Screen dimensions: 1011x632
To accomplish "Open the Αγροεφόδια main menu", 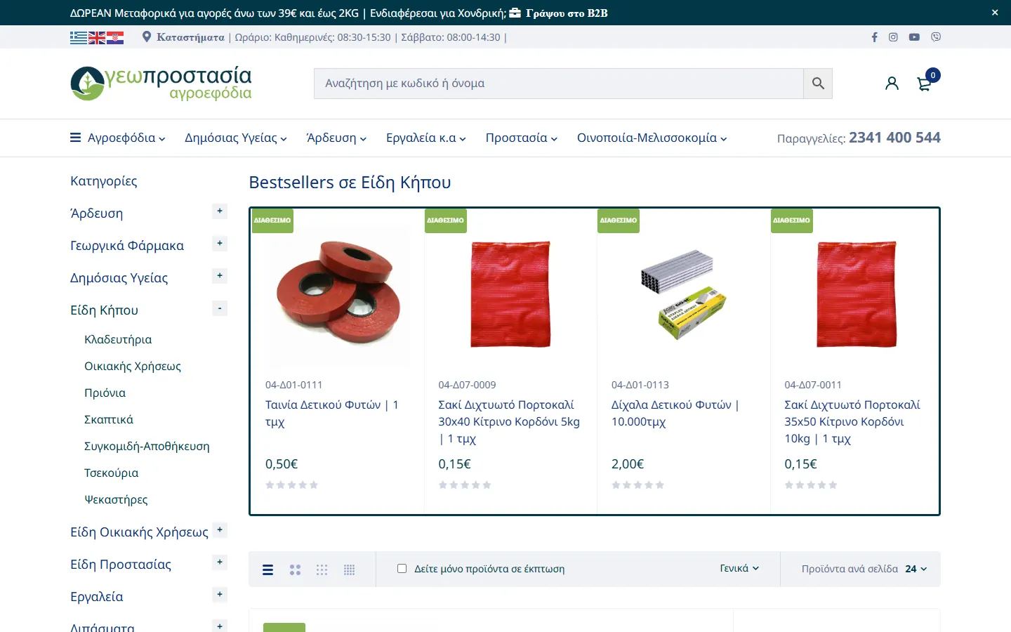I will (x=118, y=138).
